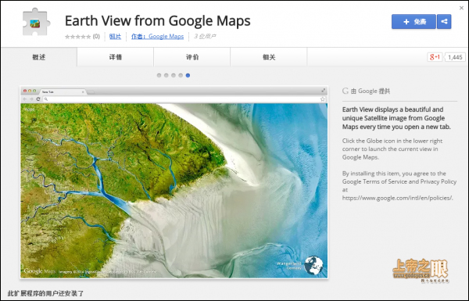
Task: Switch to the 详情 details tab
Action: 116,57
